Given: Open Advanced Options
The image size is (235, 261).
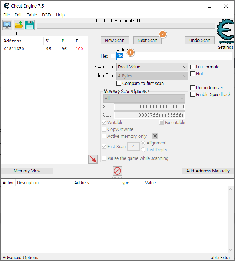Looking at the screenshot, I should (20, 257).
